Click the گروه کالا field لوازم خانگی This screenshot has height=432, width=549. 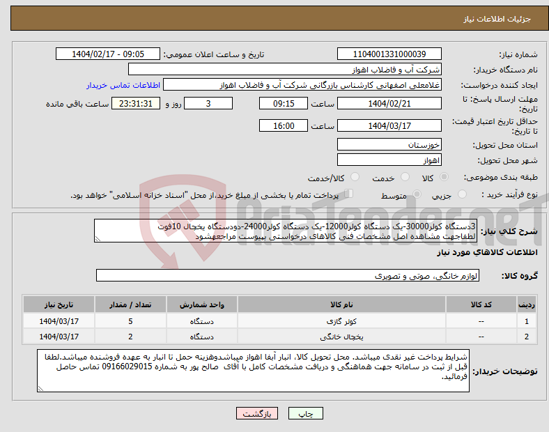click(x=288, y=275)
